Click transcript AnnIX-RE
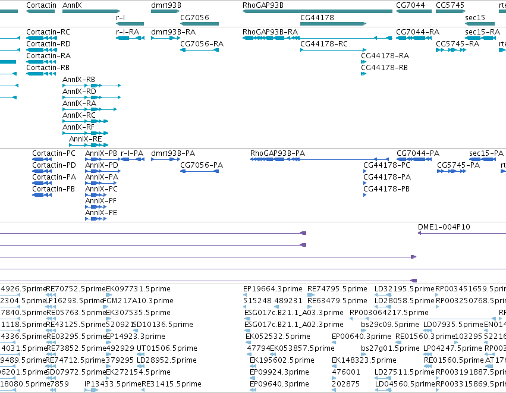The width and height of the screenshot is (506, 393). click(89, 145)
